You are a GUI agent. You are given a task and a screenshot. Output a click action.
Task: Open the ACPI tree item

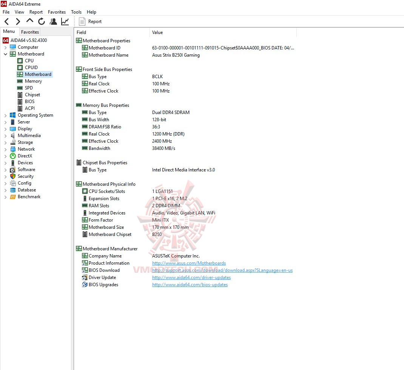29,108
